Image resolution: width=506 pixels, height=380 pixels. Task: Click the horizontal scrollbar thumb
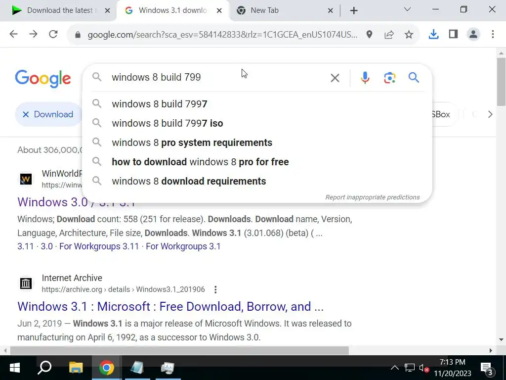coord(179,351)
